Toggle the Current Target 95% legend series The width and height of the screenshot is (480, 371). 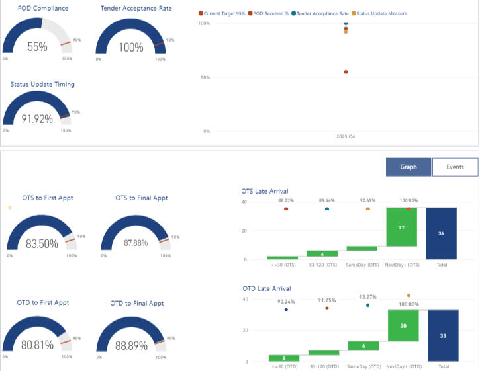223,13
